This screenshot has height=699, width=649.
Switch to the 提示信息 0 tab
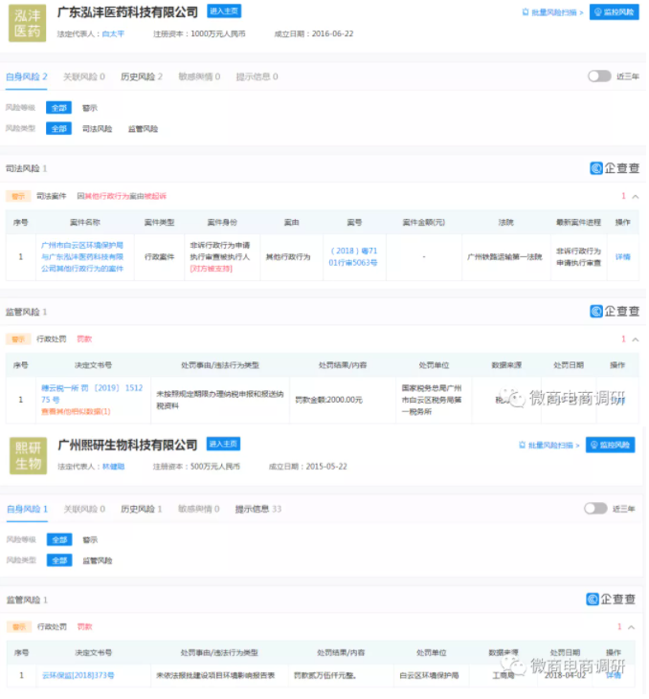tap(257, 77)
